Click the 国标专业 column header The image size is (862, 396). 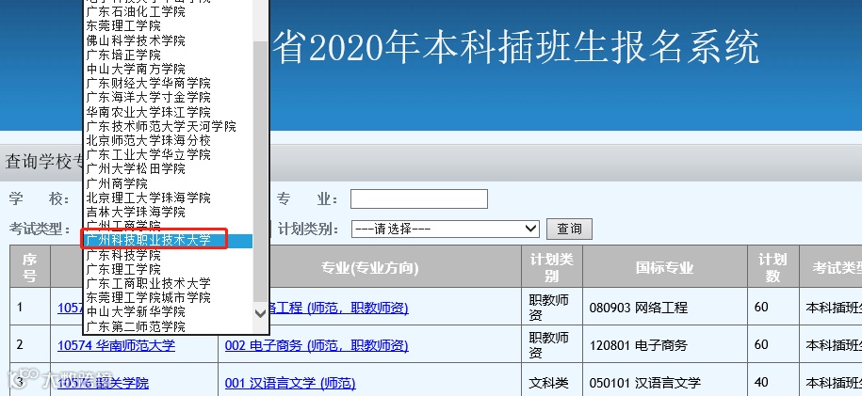click(x=665, y=267)
